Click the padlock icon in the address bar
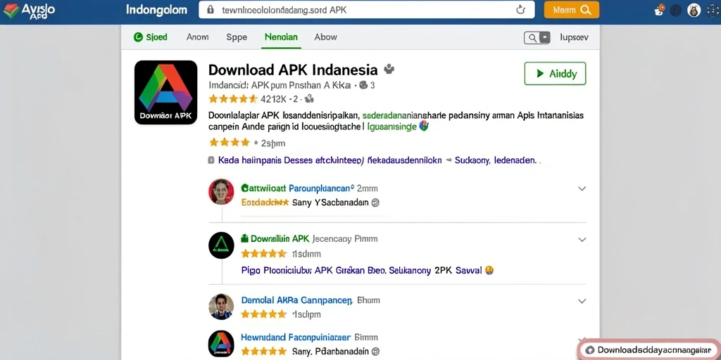Image resolution: width=721 pixels, height=360 pixels. click(211, 10)
